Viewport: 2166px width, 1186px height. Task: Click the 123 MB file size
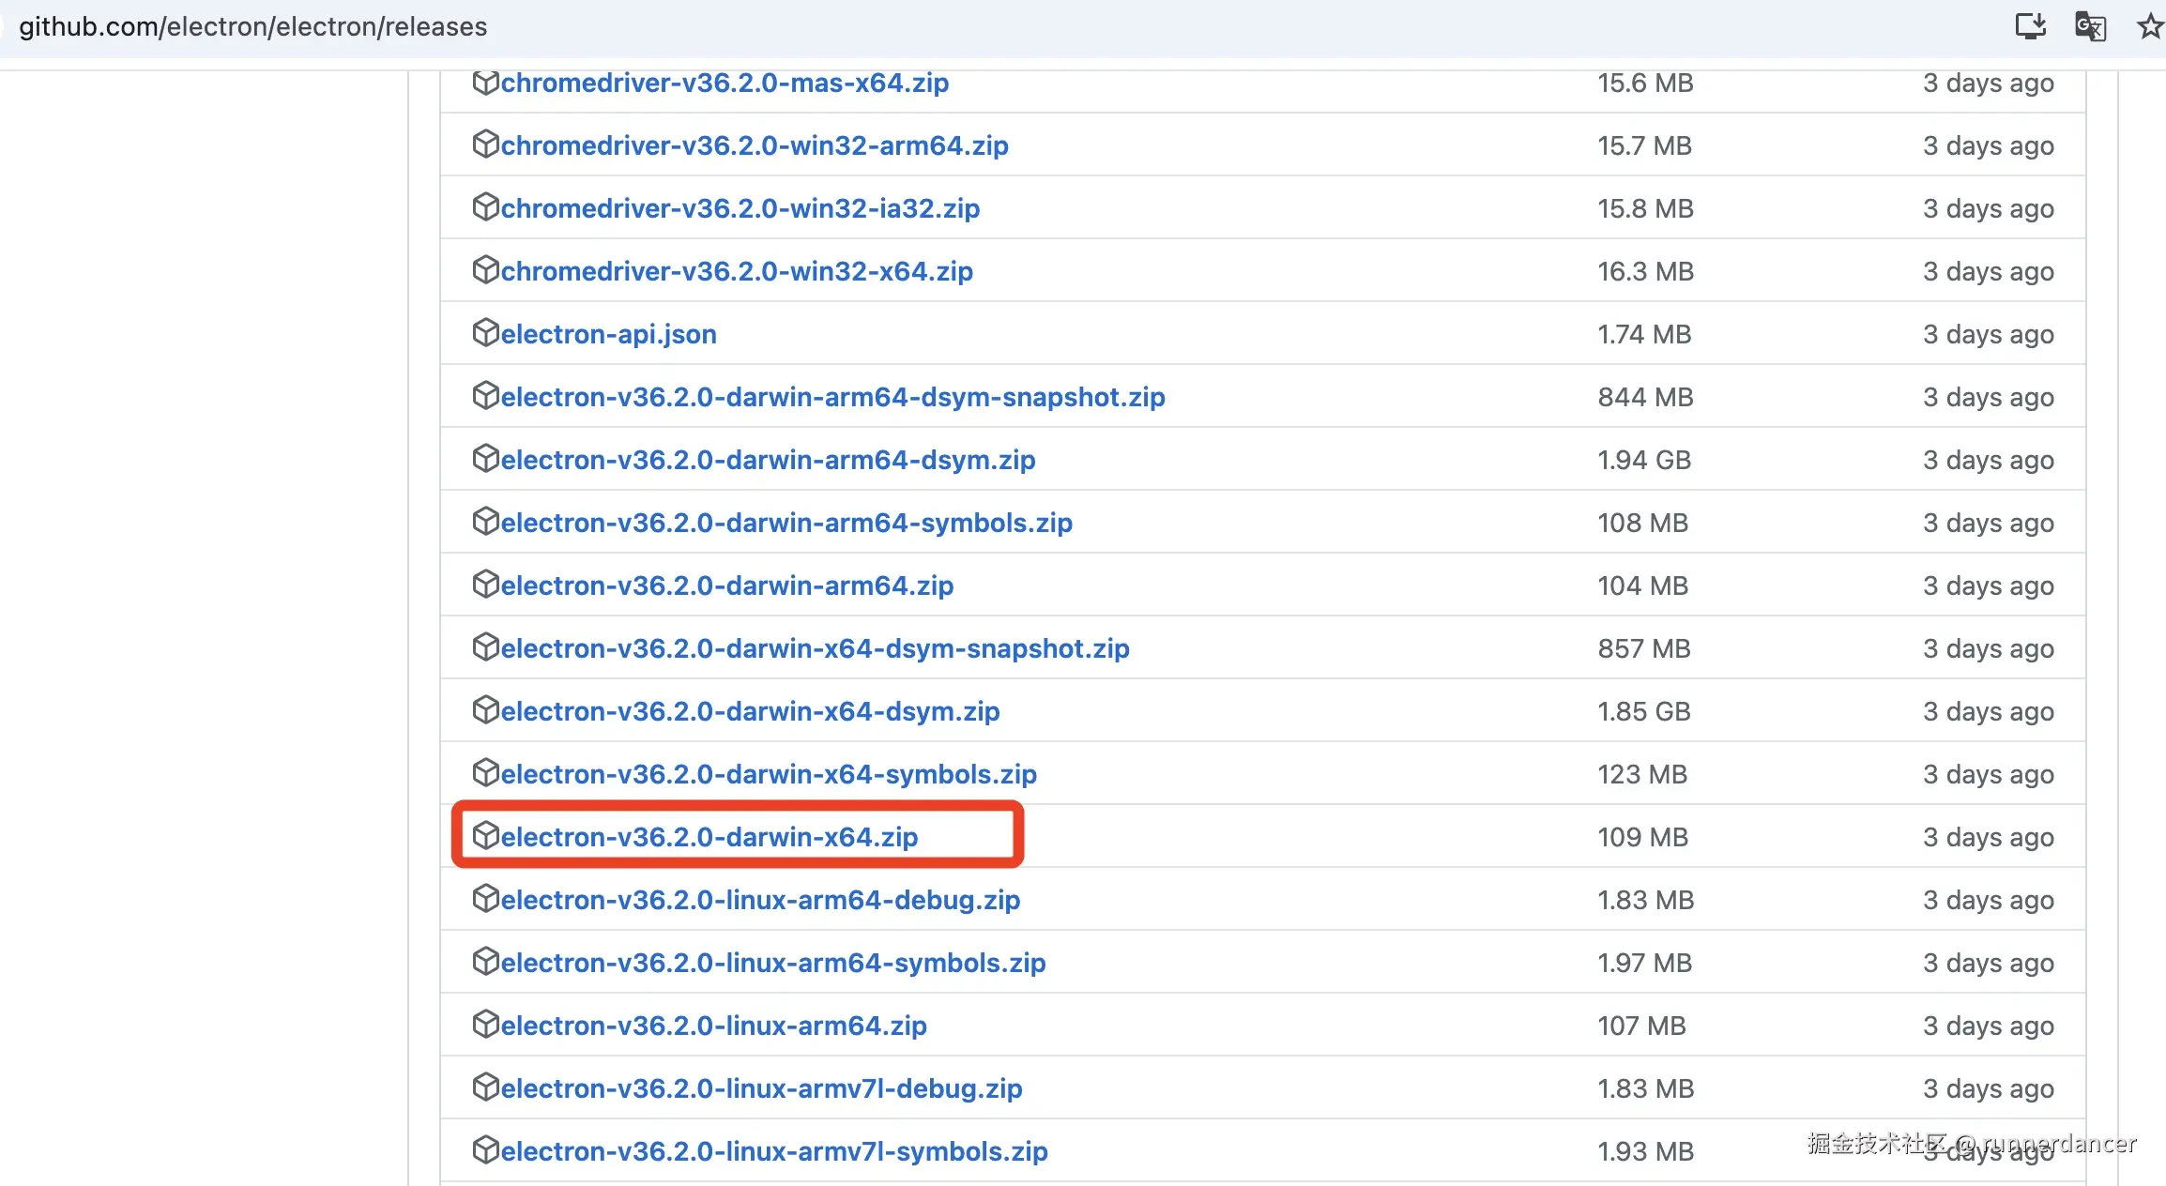pos(1642,774)
